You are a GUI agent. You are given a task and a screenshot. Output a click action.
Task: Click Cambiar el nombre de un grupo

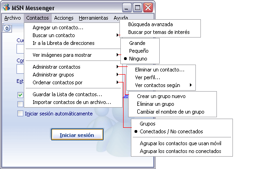tap(173, 112)
